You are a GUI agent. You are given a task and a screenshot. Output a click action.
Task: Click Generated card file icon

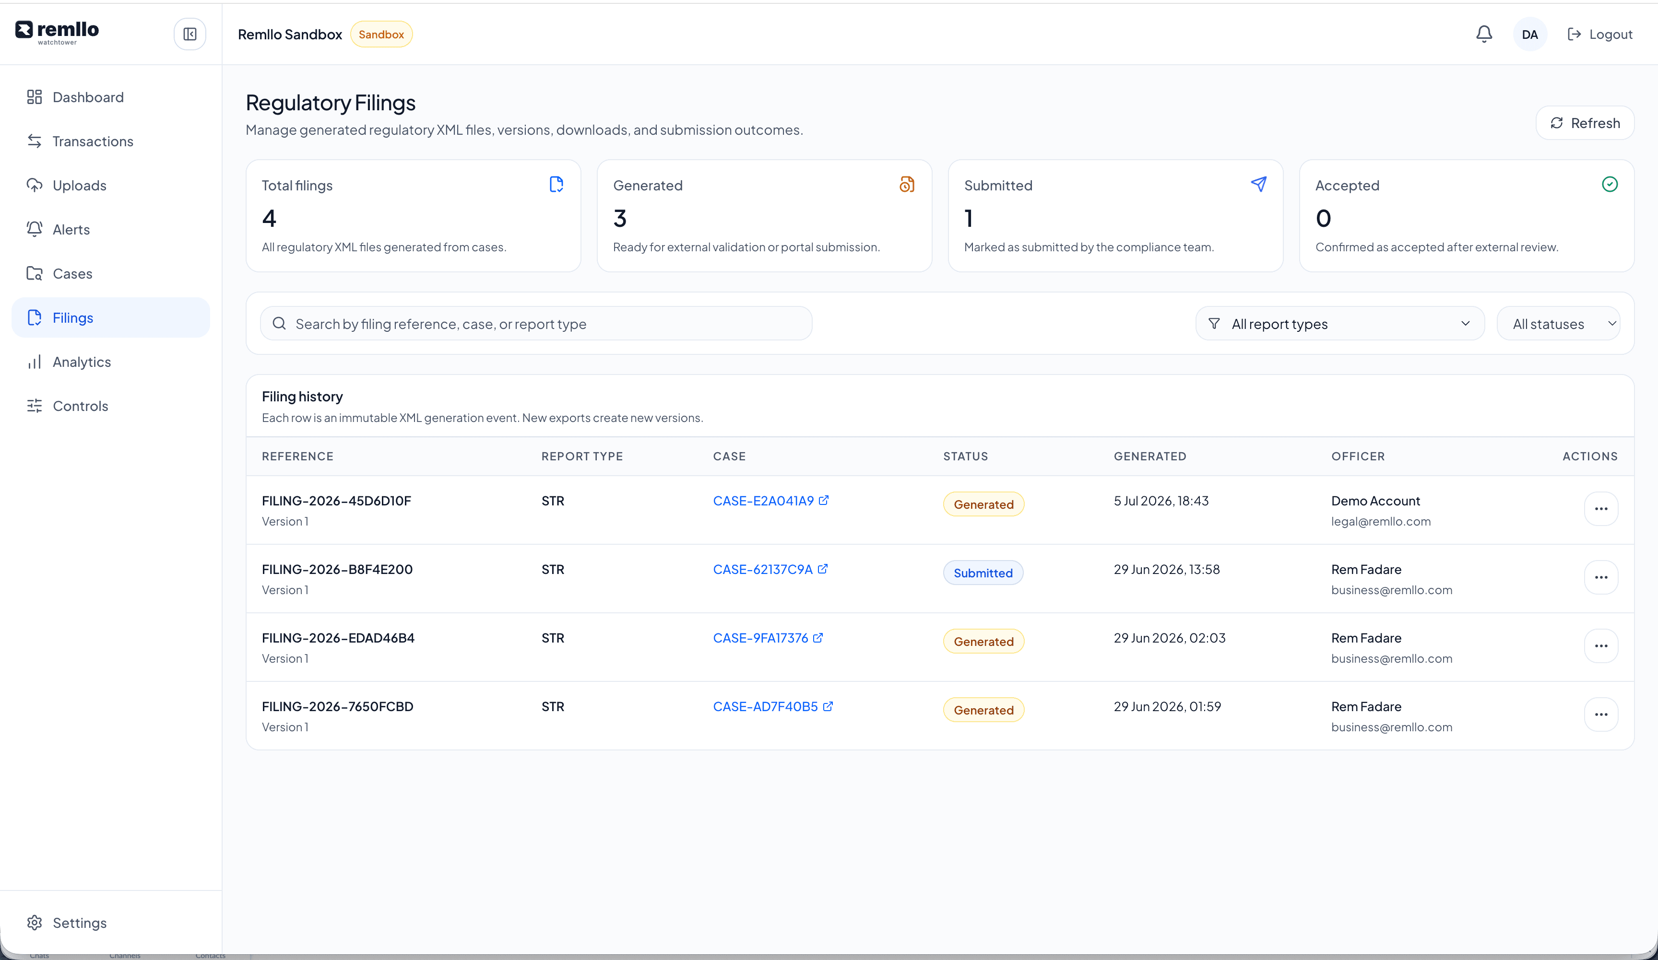click(907, 184)
